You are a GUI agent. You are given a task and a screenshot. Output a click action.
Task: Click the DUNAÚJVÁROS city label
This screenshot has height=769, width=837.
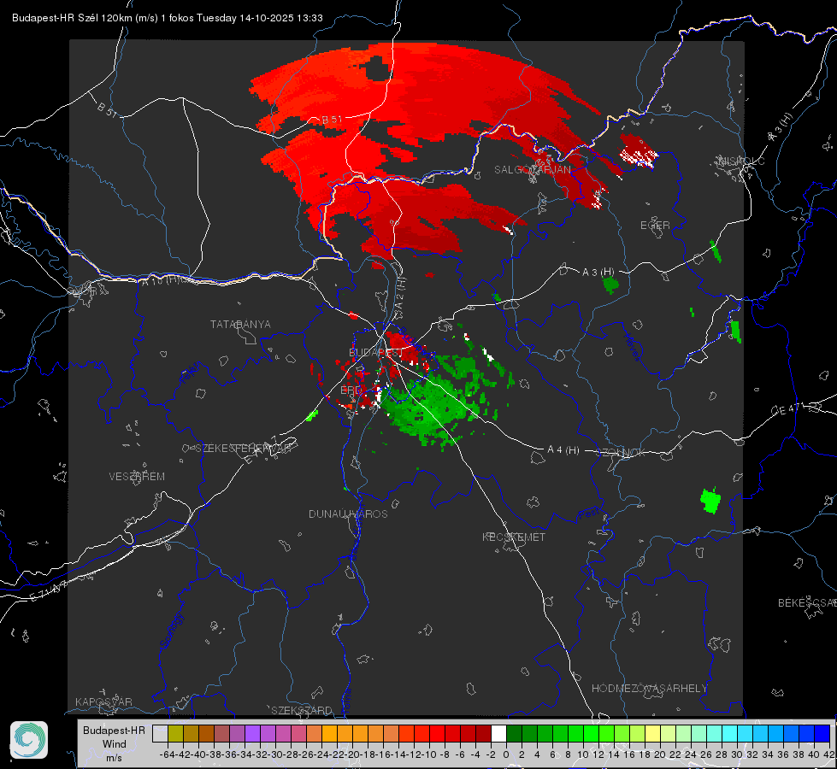348,514
